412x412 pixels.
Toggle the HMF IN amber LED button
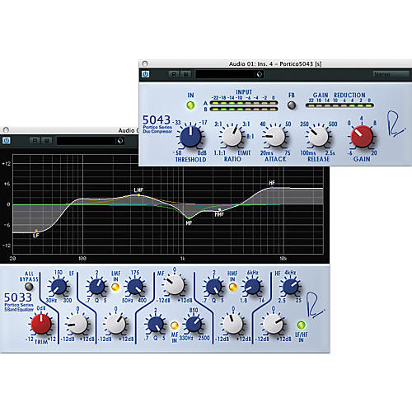[232, 287]
